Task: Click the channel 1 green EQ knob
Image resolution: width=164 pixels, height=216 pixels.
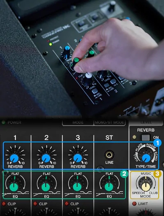Action: point(14,187)
